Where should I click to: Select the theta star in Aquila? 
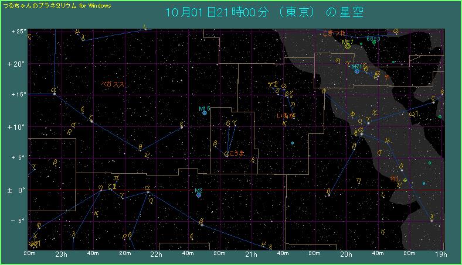pos(328,195)
